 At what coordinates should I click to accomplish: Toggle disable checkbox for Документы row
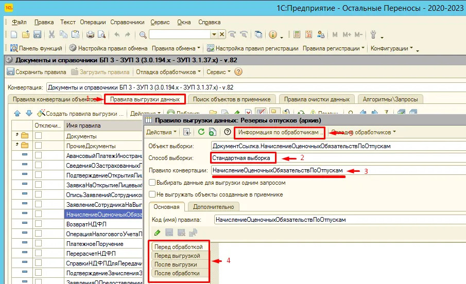[38, 136]
